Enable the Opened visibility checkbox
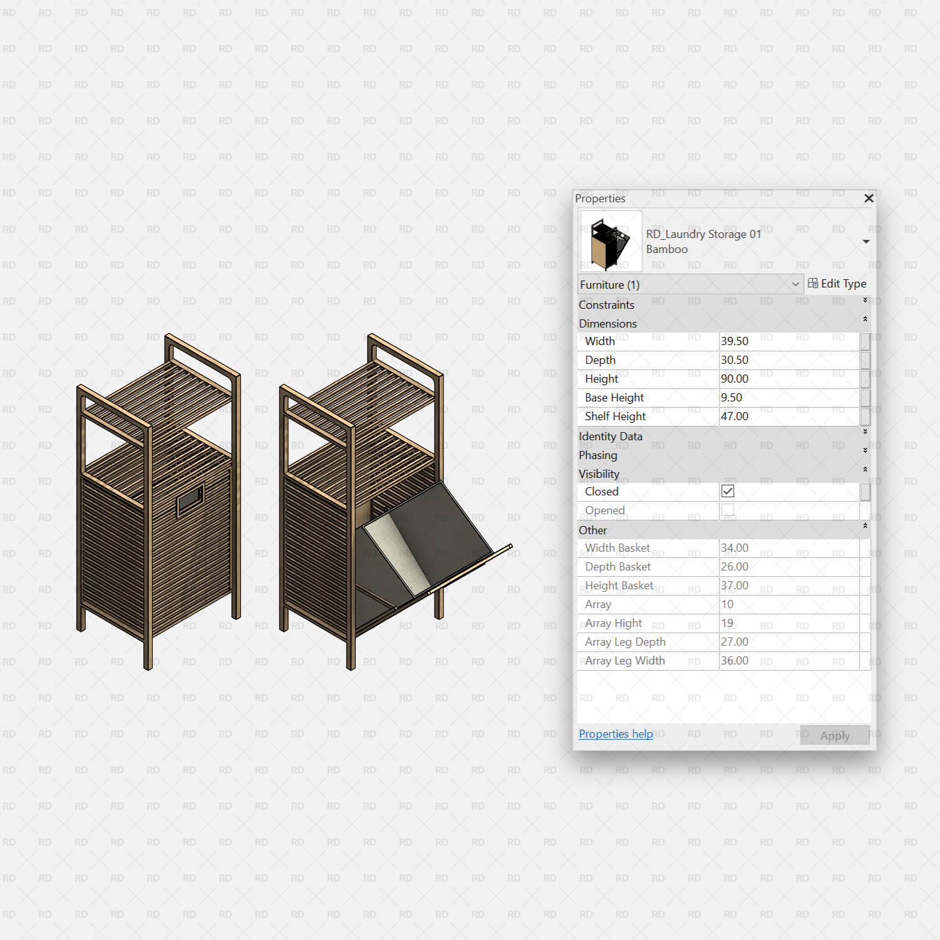940x940 pixels. click(x=727, y=510)
